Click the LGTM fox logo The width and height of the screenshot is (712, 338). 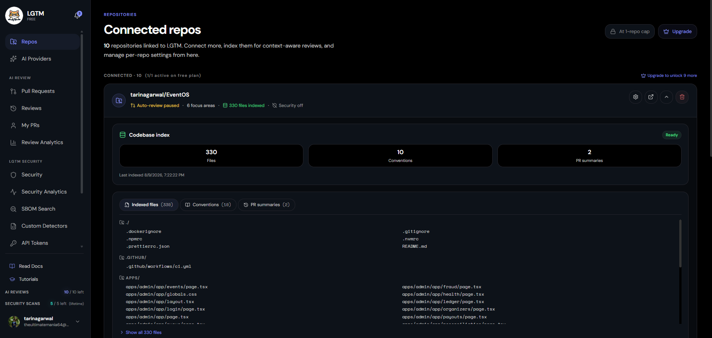tap(14, 16)
